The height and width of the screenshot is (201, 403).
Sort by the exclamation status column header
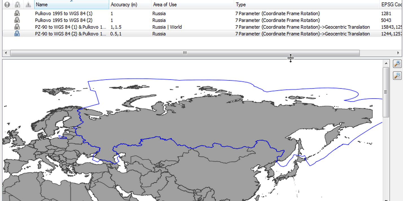[x=7, y=5]
